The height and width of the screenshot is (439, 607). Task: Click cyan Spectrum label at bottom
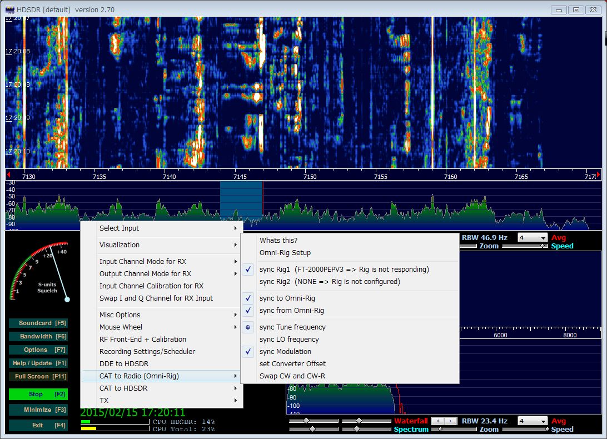pos(411,430)
